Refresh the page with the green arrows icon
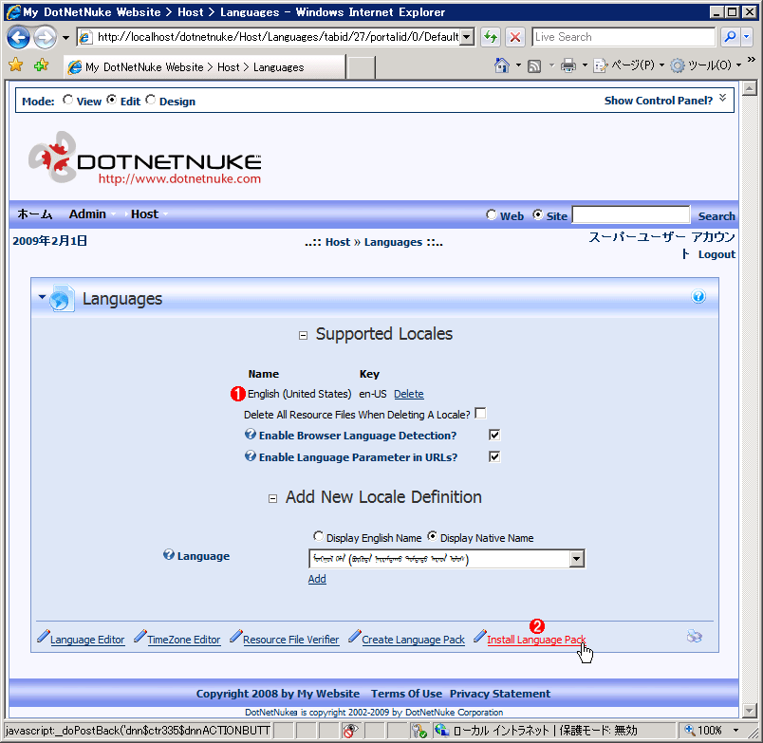This screenshot has width=763, height=743. coord(491,37)
